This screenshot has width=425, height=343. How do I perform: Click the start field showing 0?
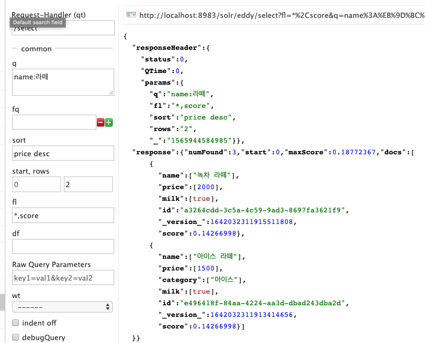point(37,184)
